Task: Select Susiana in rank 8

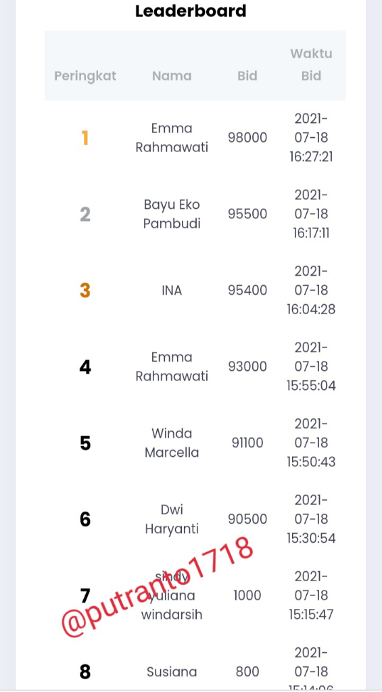Action: [172, 672]
